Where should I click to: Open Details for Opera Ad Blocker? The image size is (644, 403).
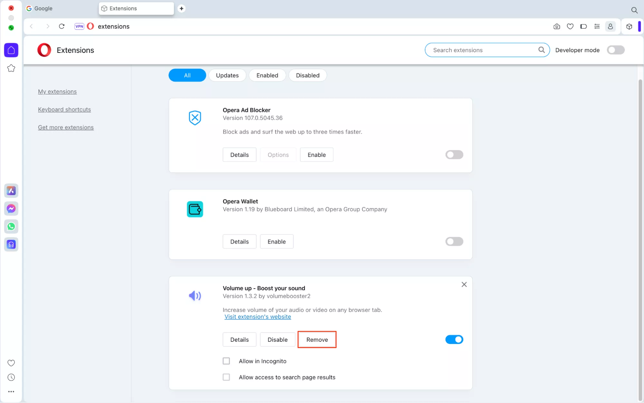coord(239,155)
